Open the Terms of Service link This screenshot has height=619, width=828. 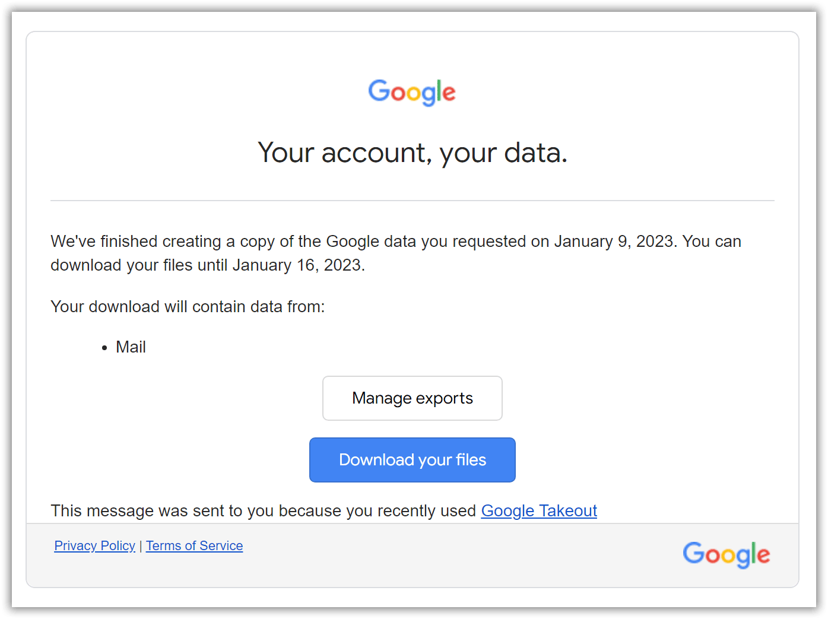point(194,545)
